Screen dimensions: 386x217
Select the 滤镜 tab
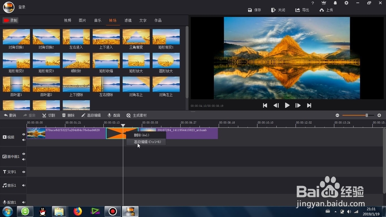tap(128, 20)
